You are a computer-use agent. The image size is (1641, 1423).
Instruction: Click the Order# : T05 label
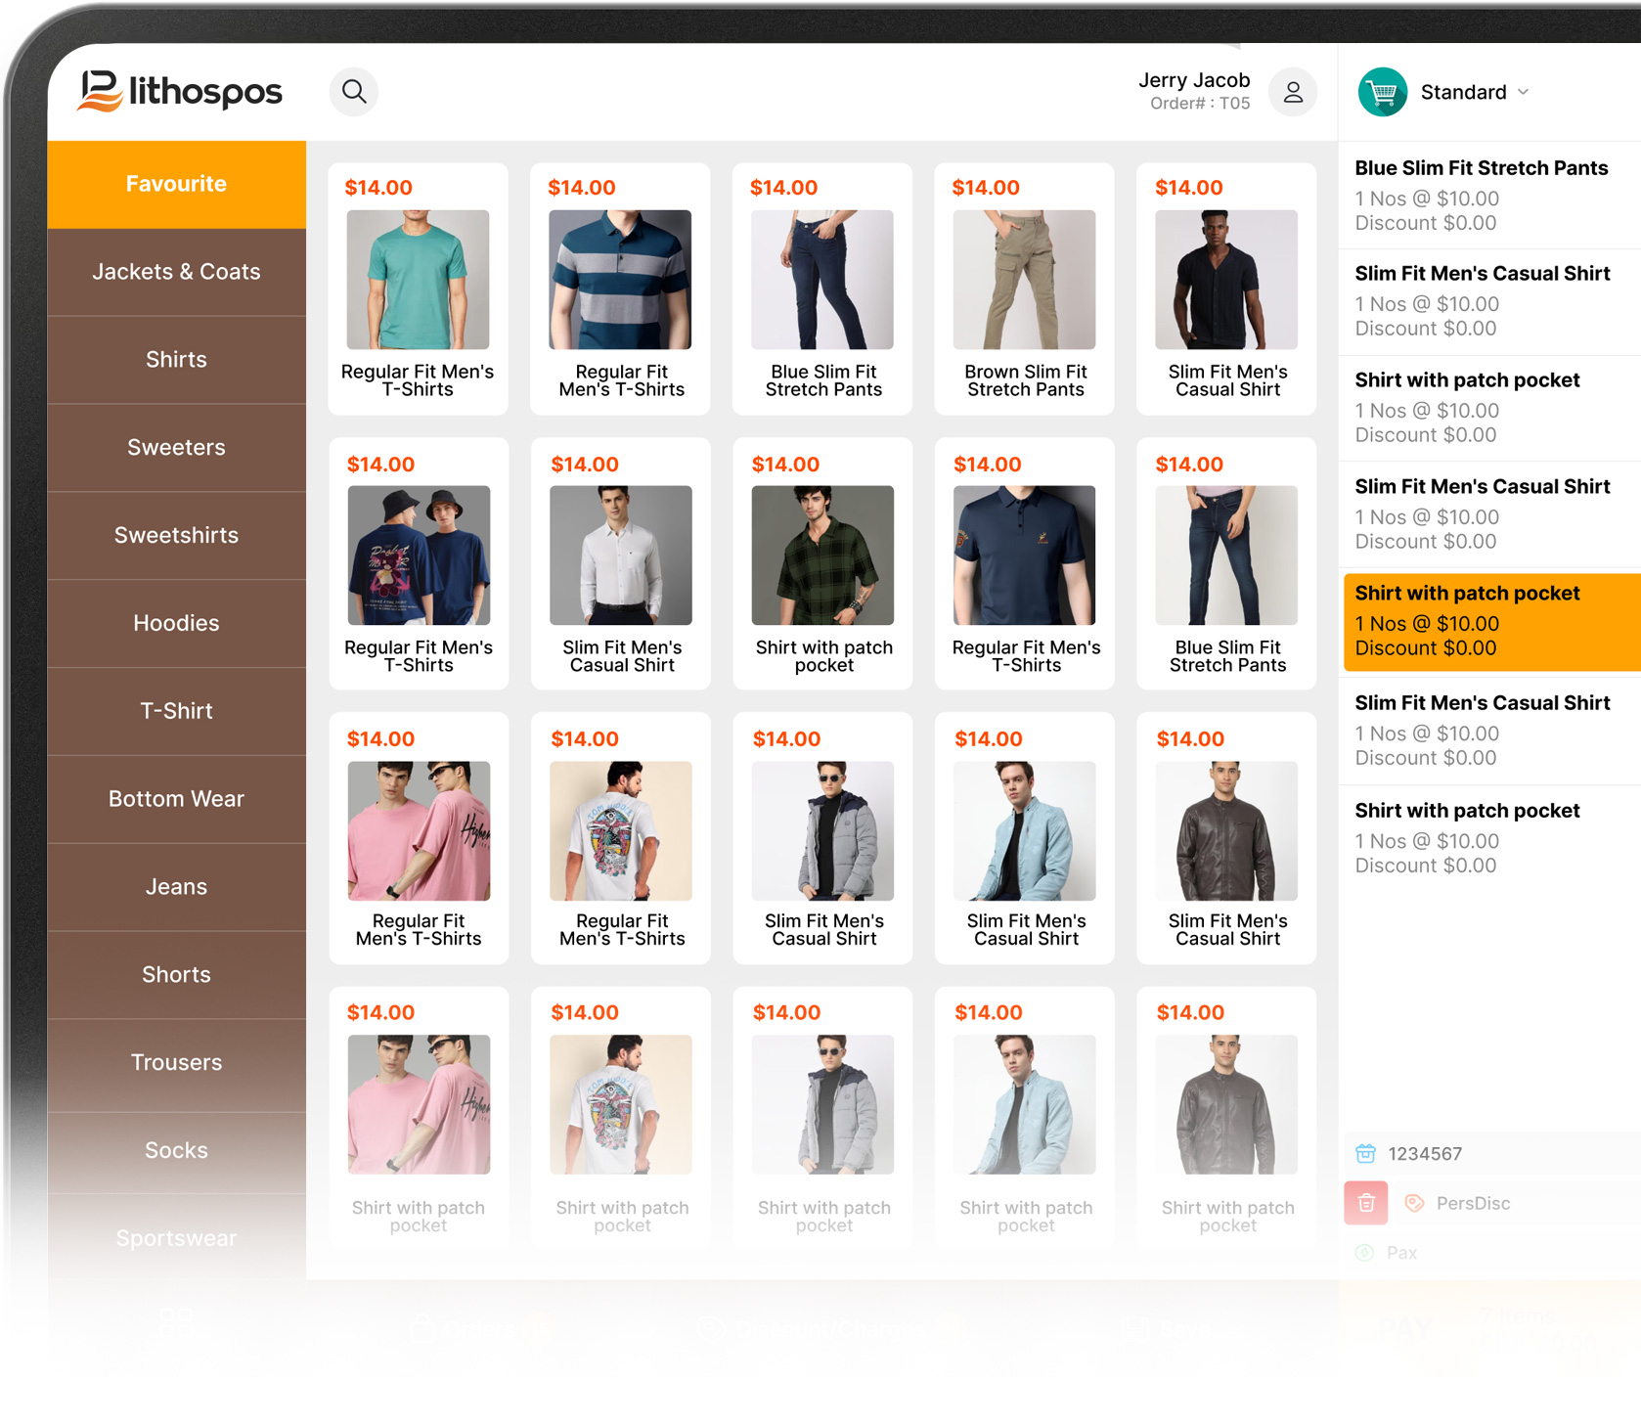(1200, 103)
